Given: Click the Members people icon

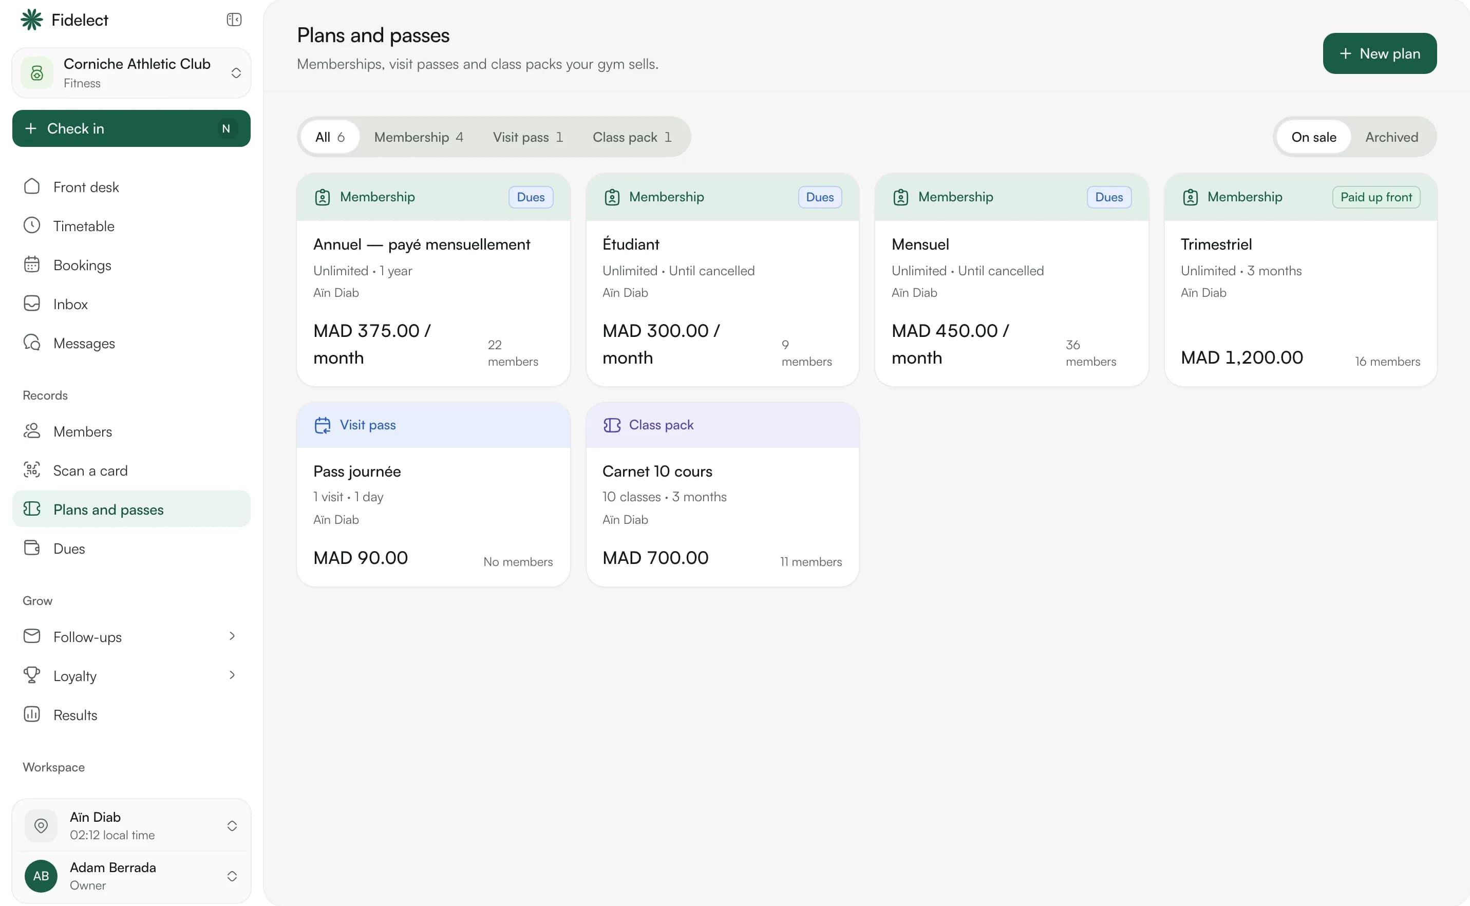Looking at the screenshot, I should [x=32, y=431].
